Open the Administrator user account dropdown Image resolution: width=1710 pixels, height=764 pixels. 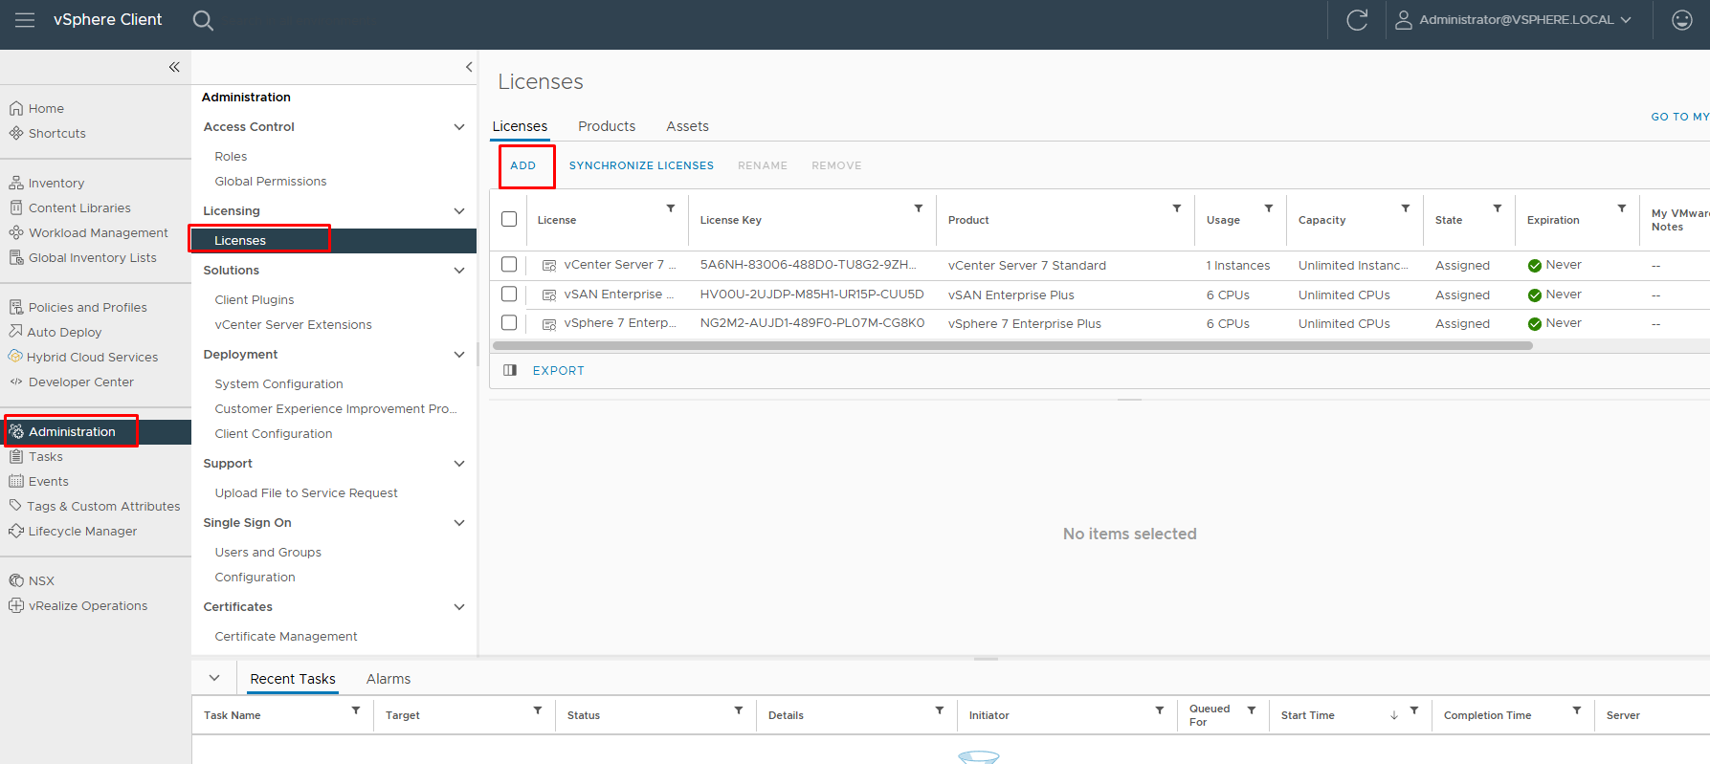point(1517,20)
